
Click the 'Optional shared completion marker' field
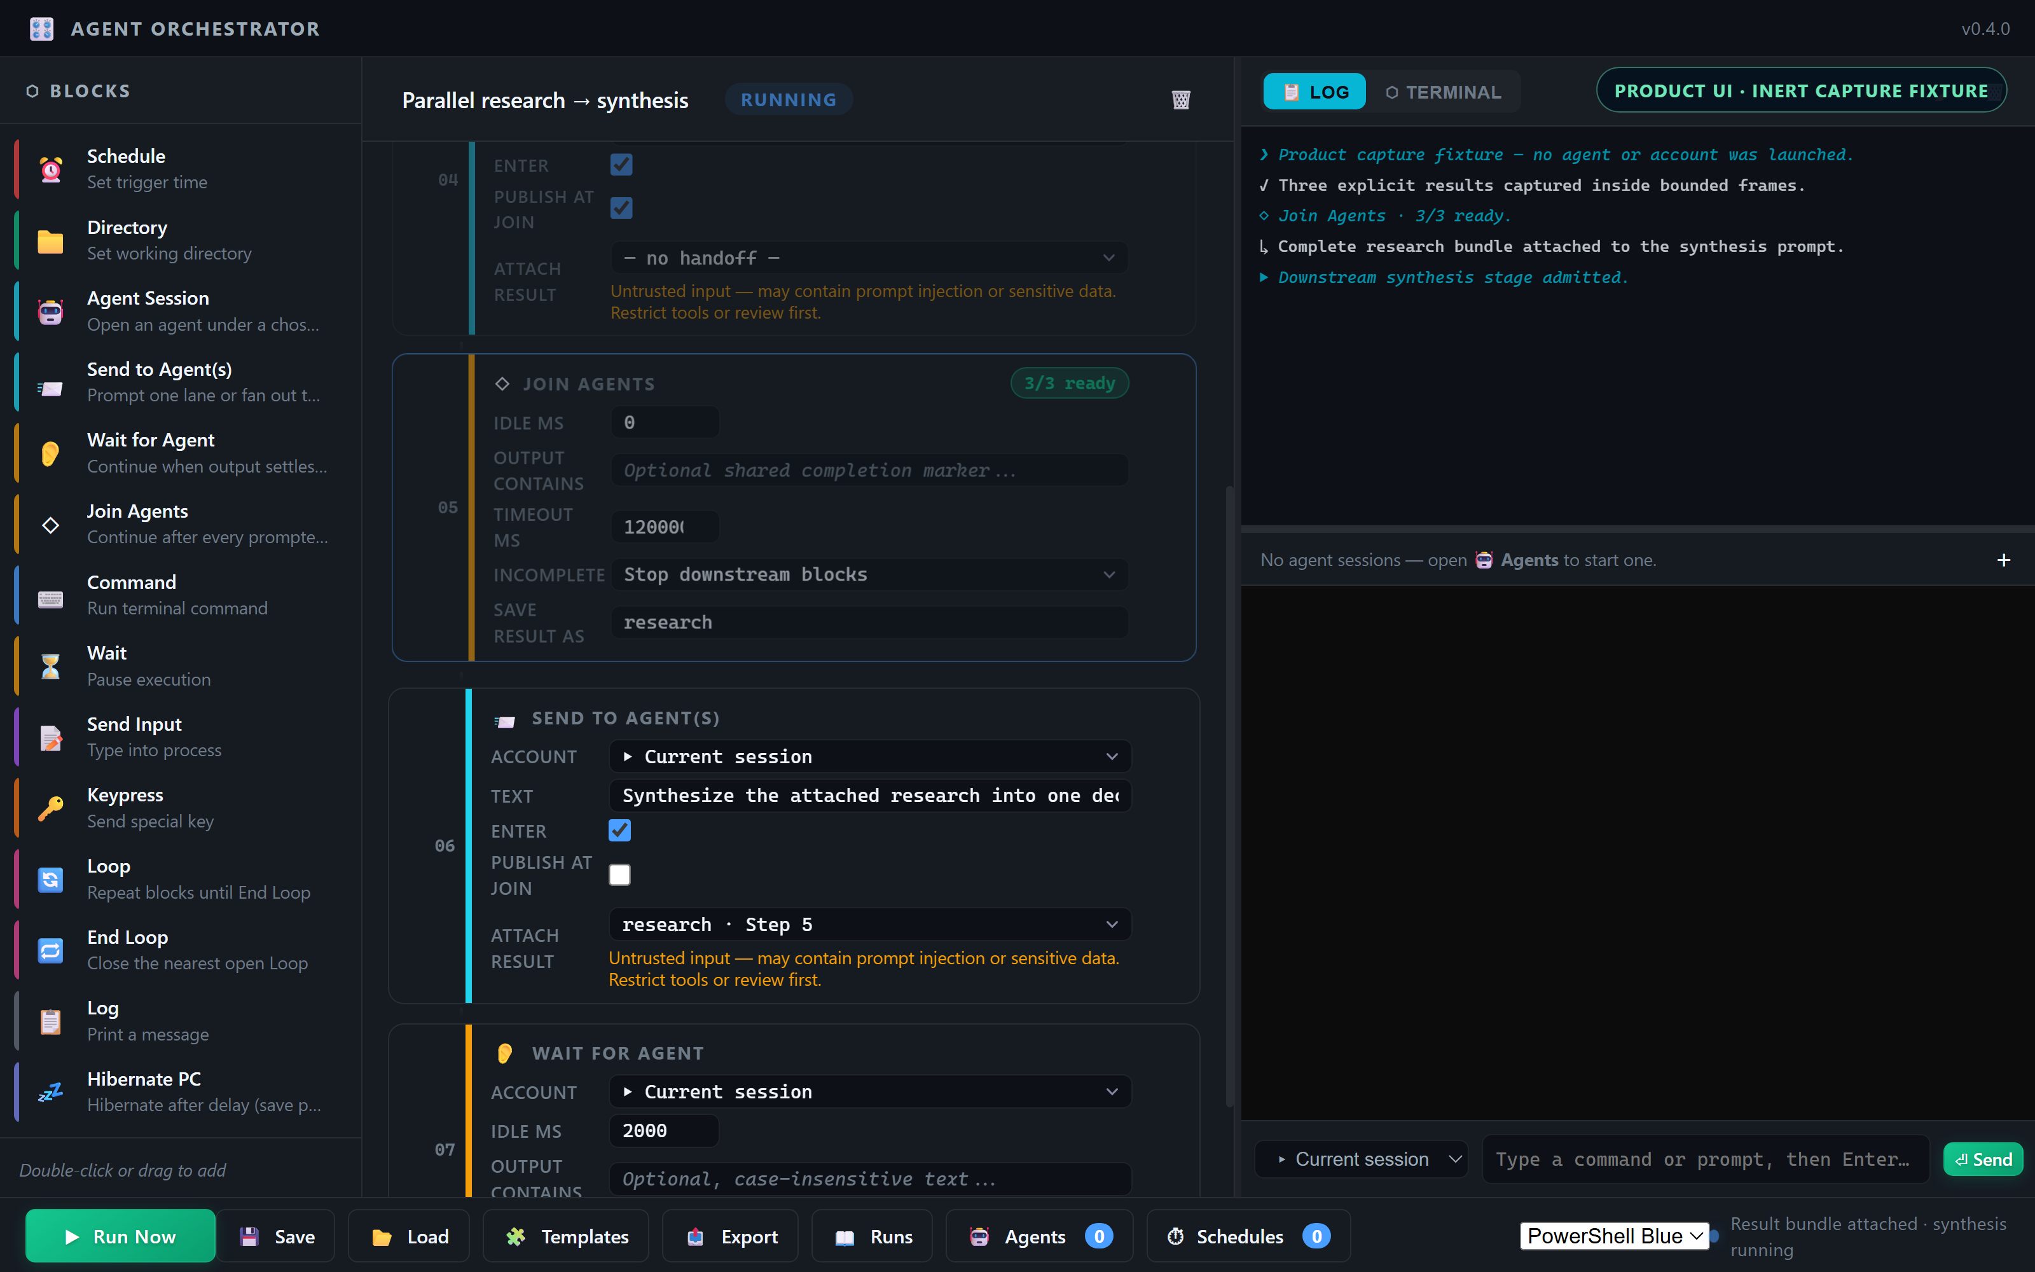tap(869, 470)
